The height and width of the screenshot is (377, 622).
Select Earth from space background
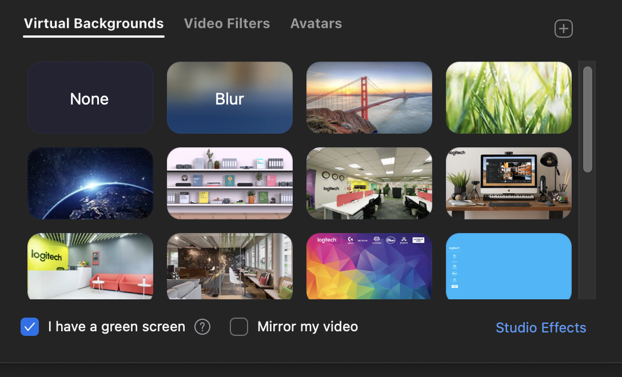point(90,183)
